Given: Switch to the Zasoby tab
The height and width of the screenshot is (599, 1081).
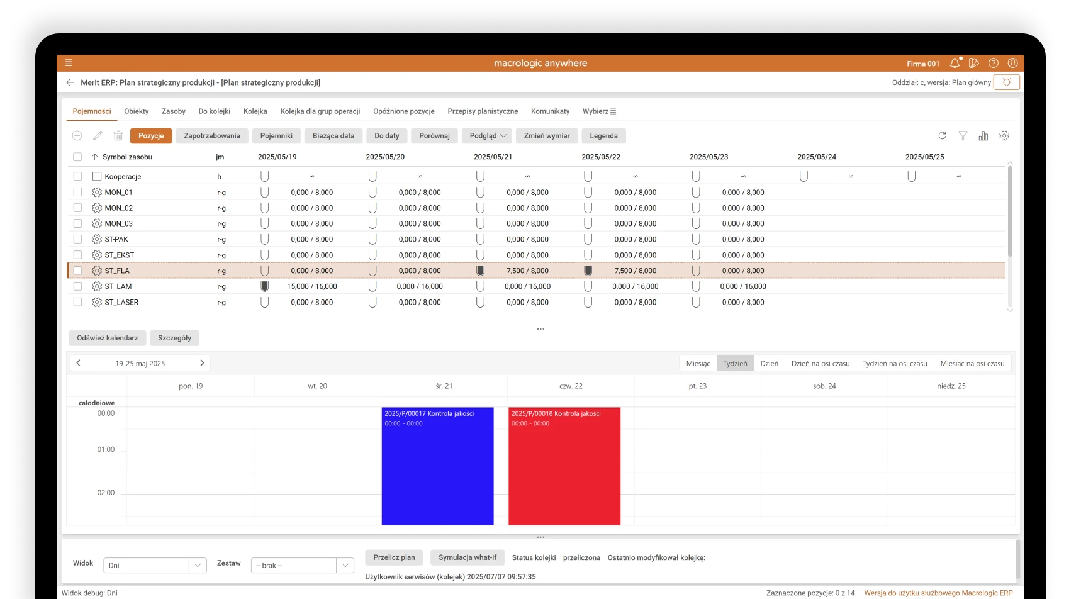Looking at the screenshot, I should point(173,111).
